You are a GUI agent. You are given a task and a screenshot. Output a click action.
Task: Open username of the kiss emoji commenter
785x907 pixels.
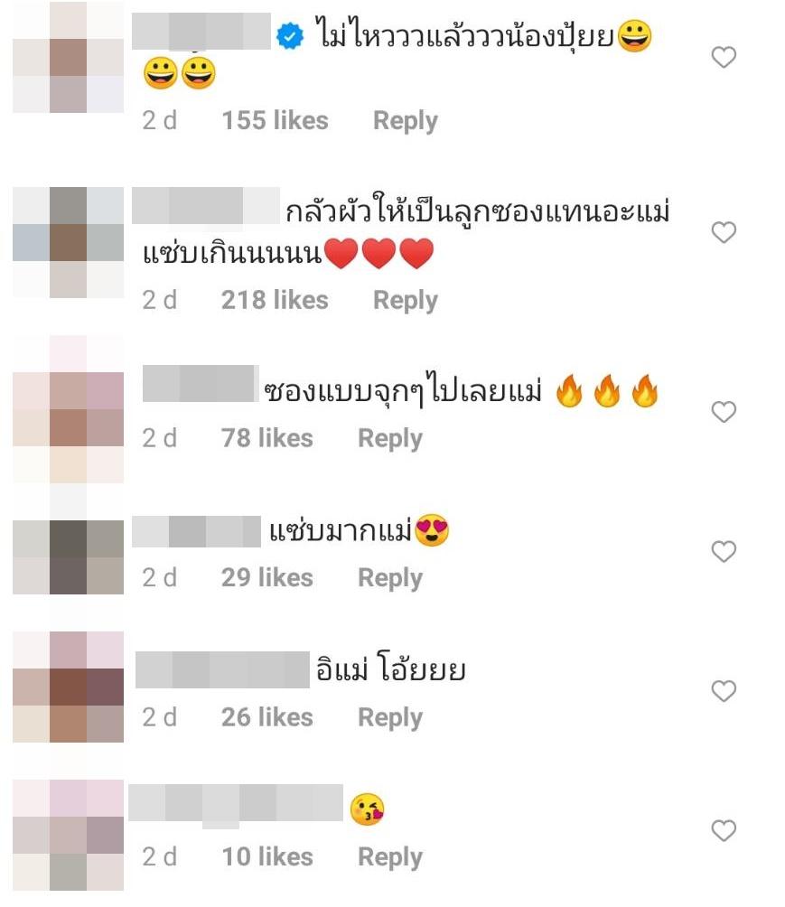click(236, 803)
